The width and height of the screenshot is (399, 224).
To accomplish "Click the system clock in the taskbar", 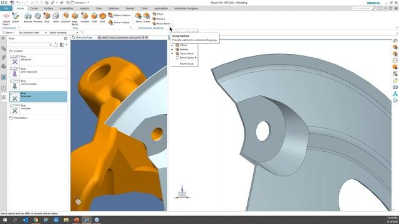I will (x=392, y=220).
